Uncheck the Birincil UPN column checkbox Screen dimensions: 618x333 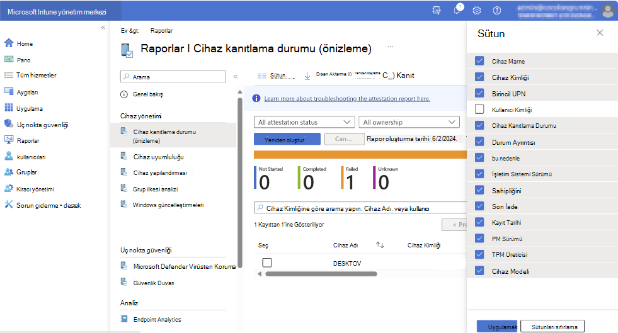pyautogui.click(x=479, y=93)
